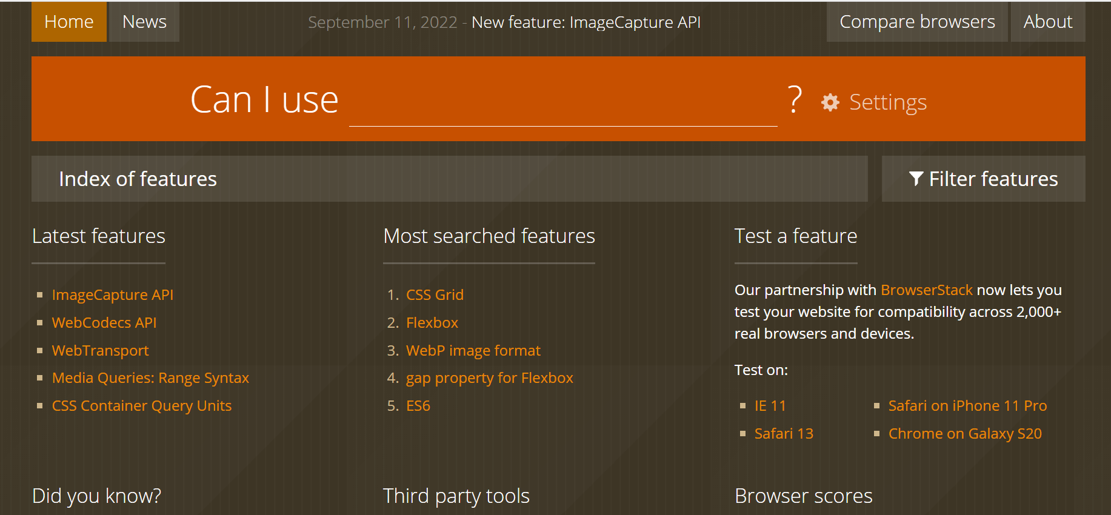This screenshot has height=515, width=1111.
Task: Open the CSS Grid feature page
Action: coord(435,295)
